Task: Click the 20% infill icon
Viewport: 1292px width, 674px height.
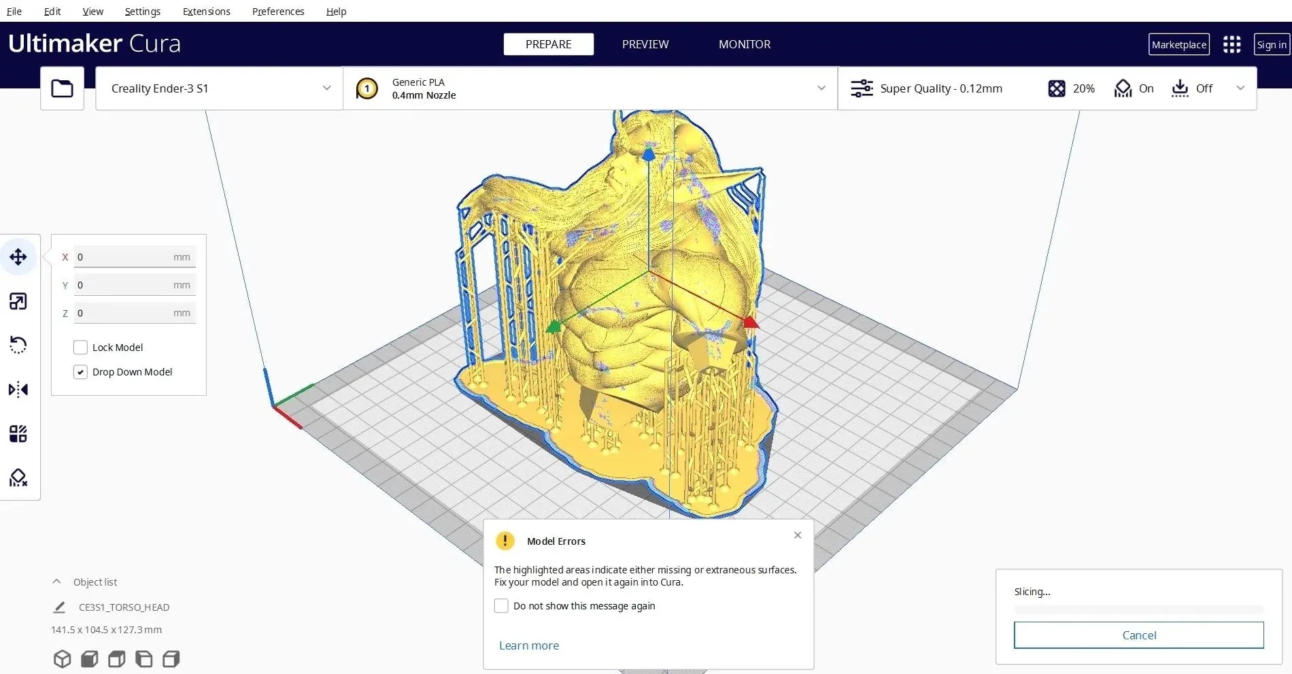Action: 1057,88
